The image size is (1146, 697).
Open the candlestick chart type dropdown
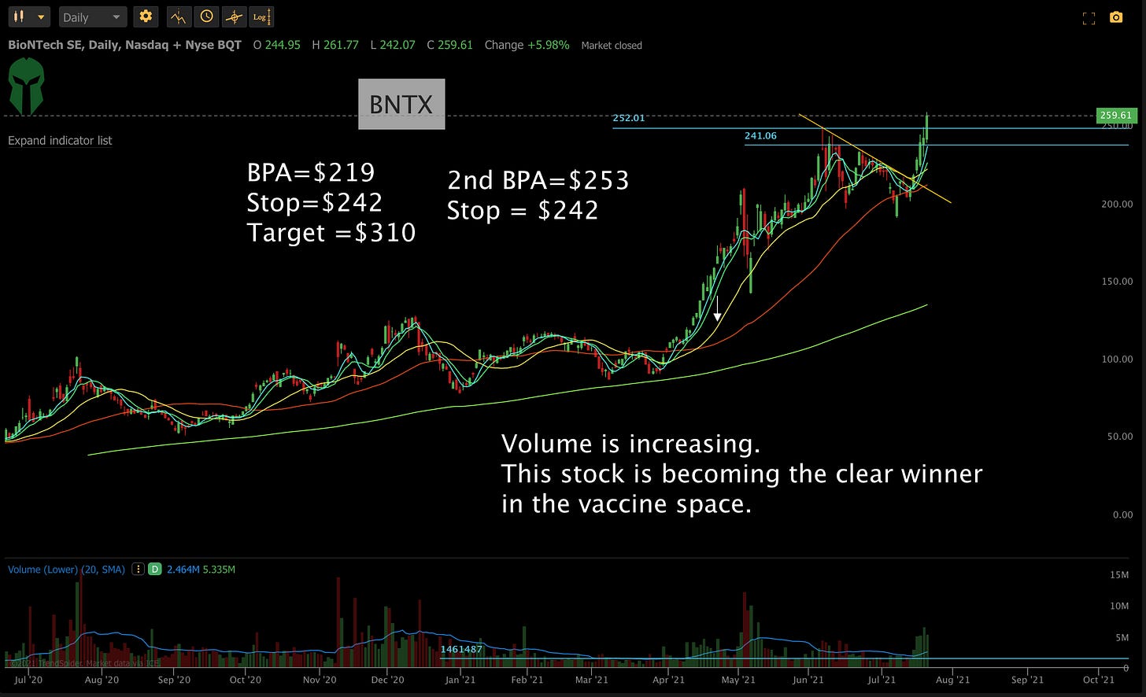coord(28,17)
